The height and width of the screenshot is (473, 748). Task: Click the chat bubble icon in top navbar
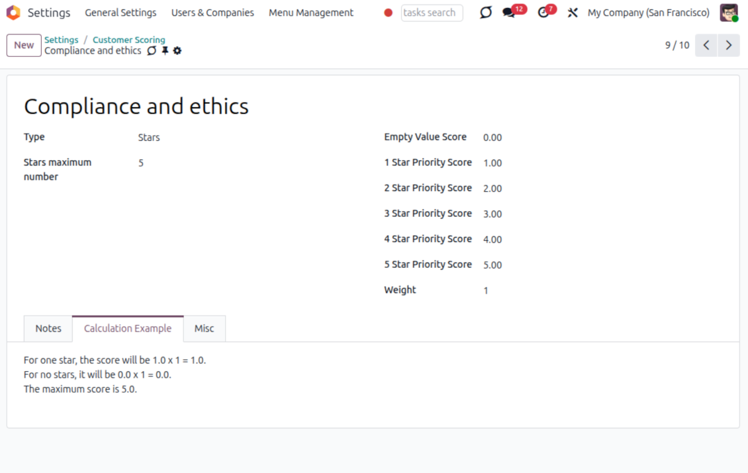(486, 13)
